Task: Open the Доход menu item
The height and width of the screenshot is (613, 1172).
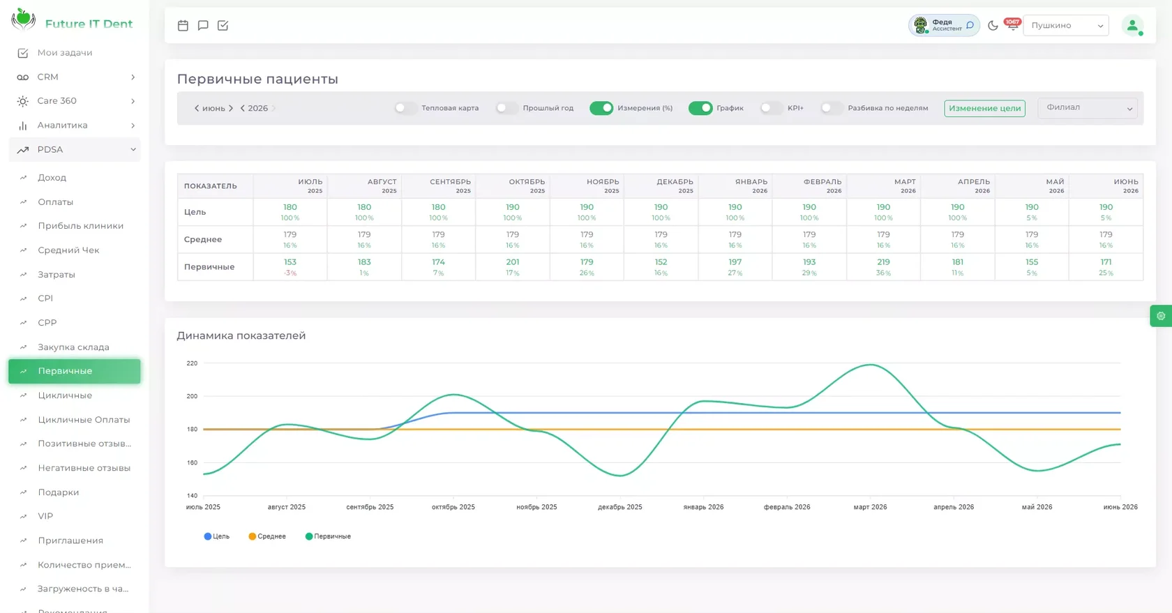Action: click(x=75, y=177)
